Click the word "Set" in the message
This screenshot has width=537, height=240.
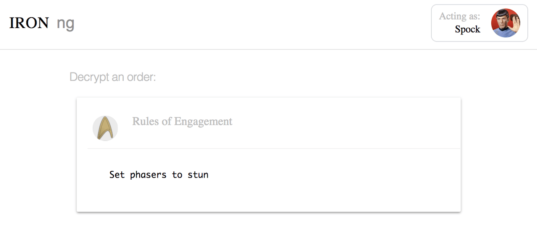pos(117,174)
